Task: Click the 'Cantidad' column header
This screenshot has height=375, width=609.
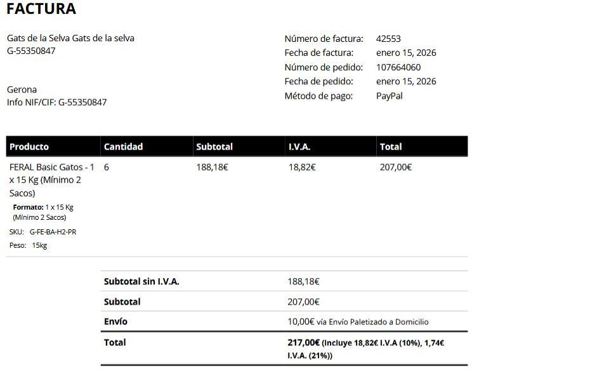Action: point(123,146)
